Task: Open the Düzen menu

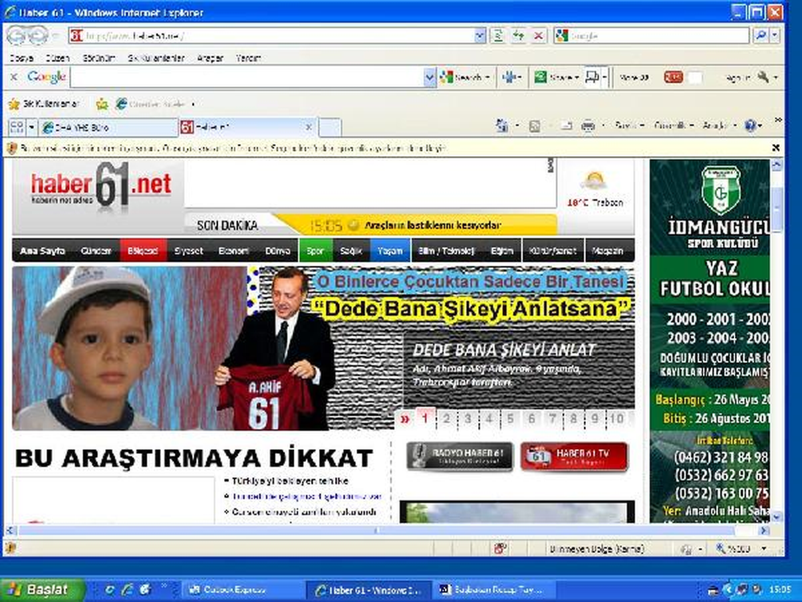Action: pyautogui.click(x=57, y=58)
